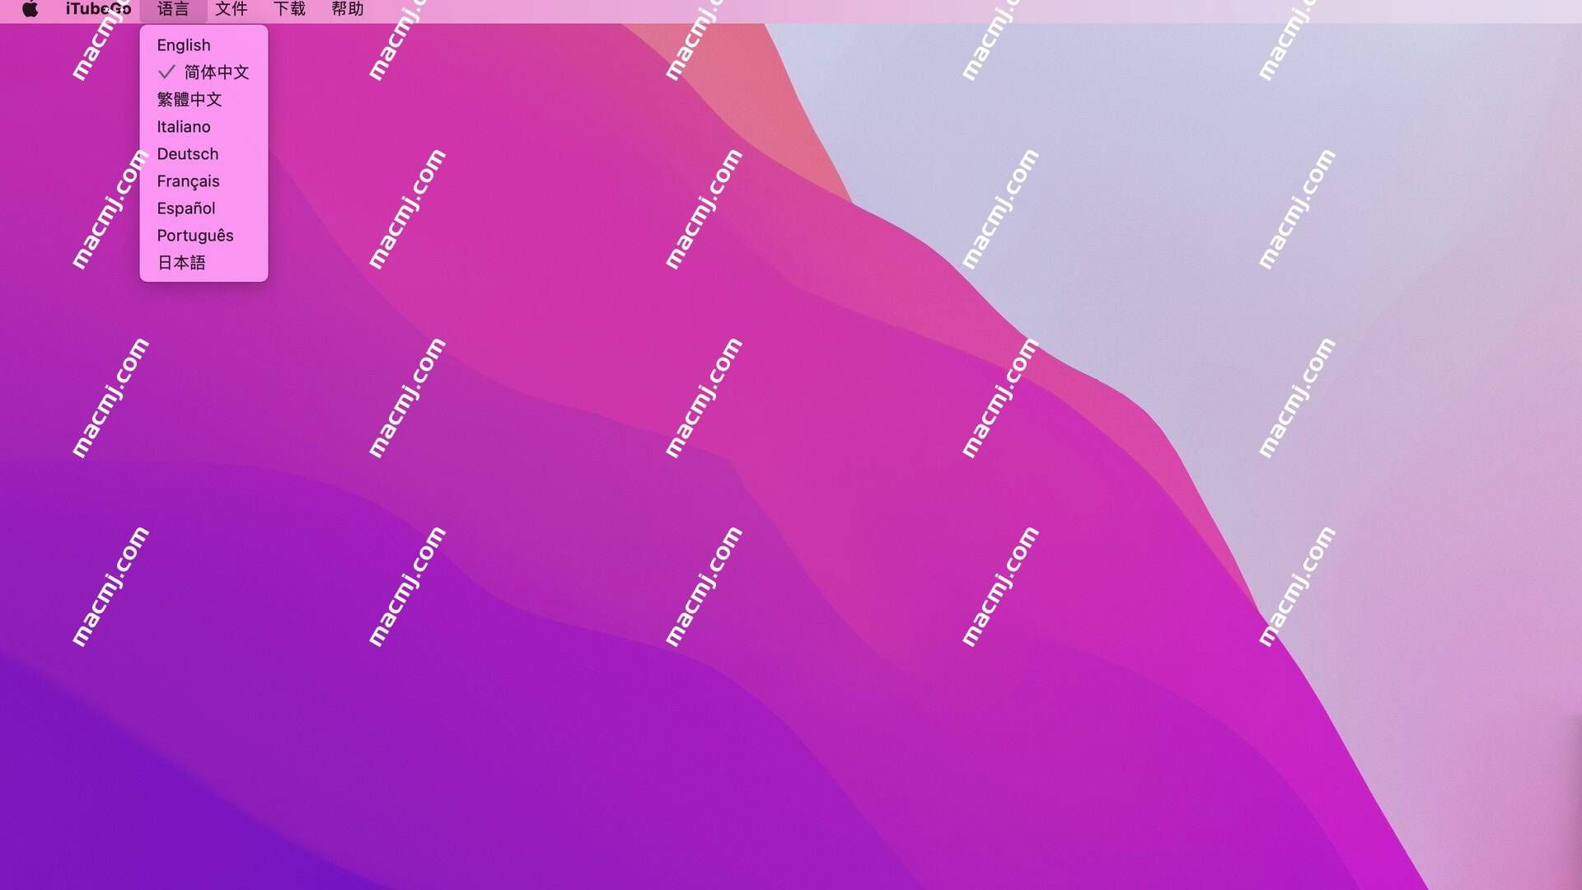Viewport: 1582px width, 890px height.
Task: Select Français language option
Action: (188, 180)
